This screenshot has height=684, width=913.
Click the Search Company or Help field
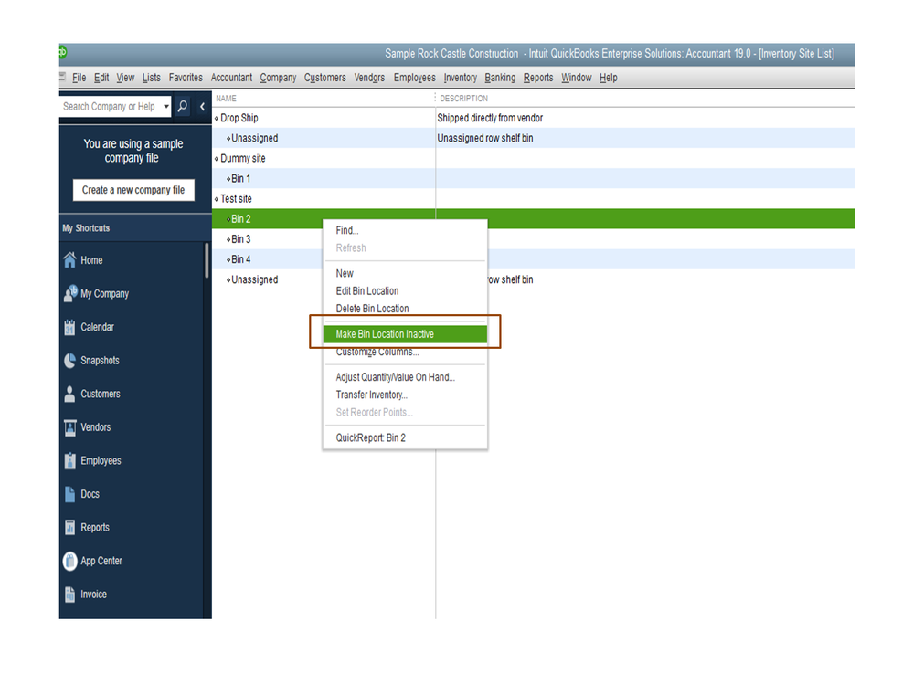point(110,107)
